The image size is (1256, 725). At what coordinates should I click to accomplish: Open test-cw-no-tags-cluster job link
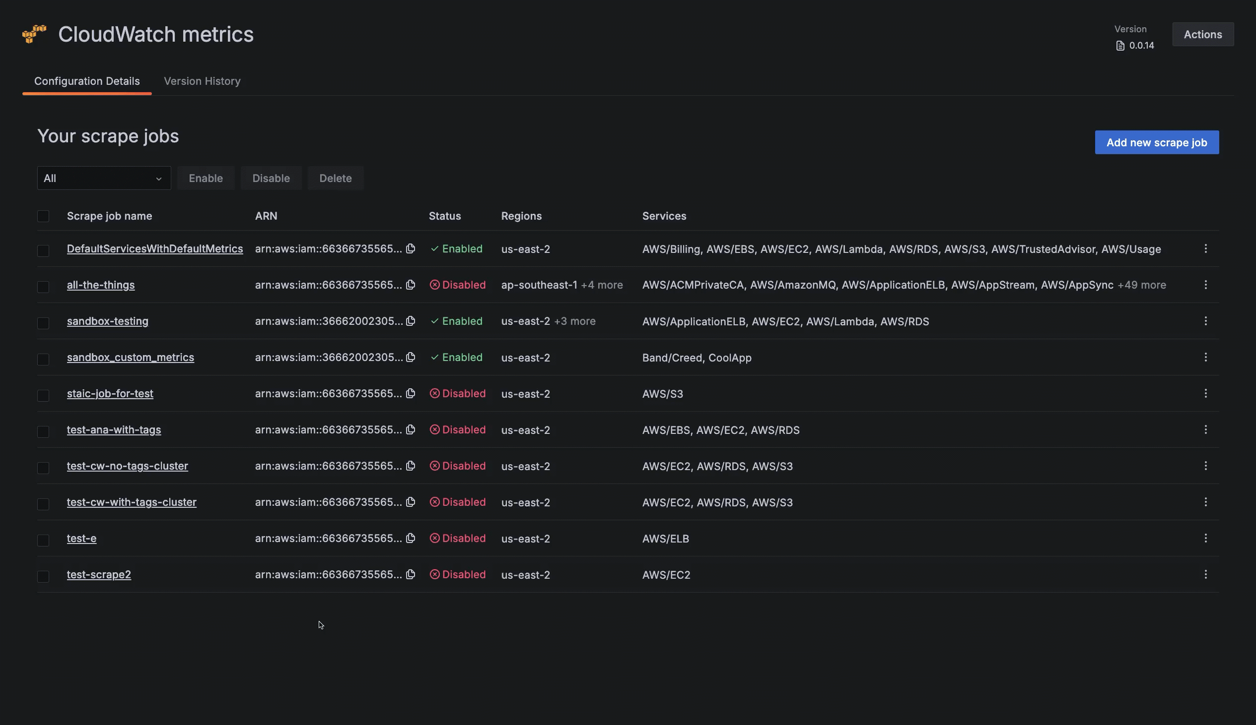pos(128,466)
